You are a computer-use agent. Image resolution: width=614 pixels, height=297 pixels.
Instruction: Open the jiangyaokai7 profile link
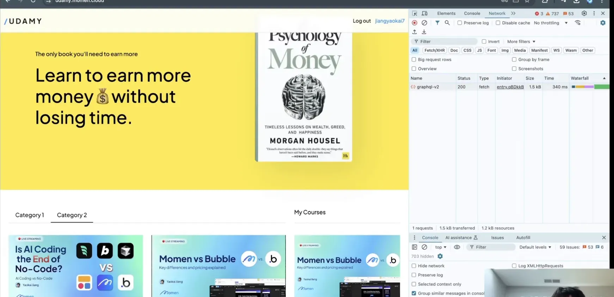pos(390,21)
